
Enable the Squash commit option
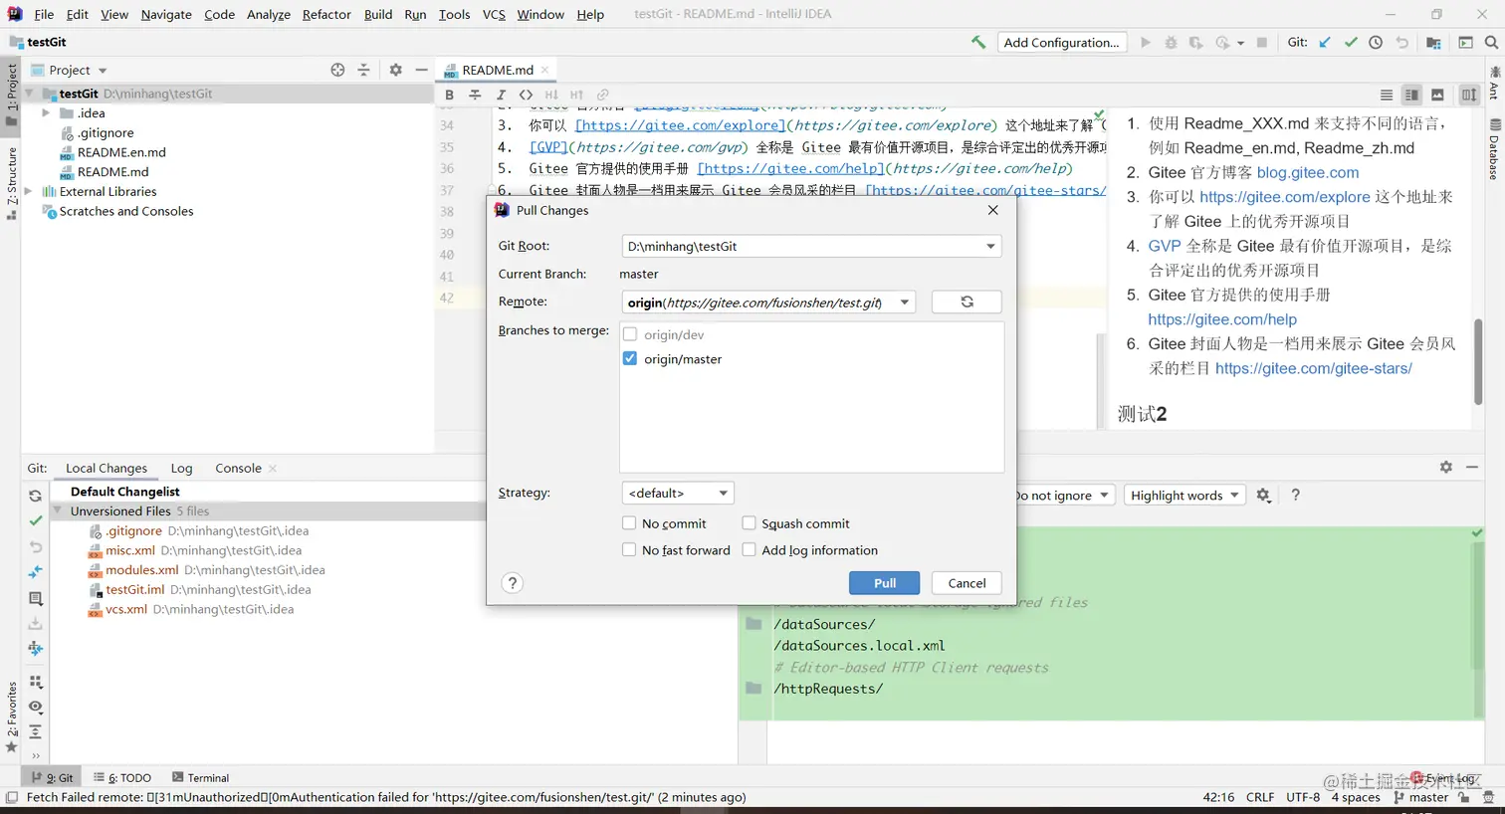pos(749,522)
